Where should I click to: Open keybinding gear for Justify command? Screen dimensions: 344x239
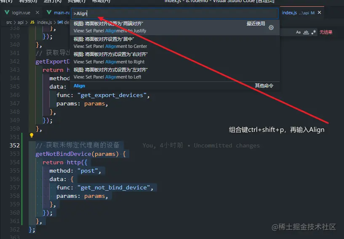click(x=271, y=27)
